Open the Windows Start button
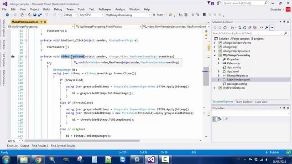The height and width of the screenshot is (164, 292). pyautogui.click(x=6, y=159)
